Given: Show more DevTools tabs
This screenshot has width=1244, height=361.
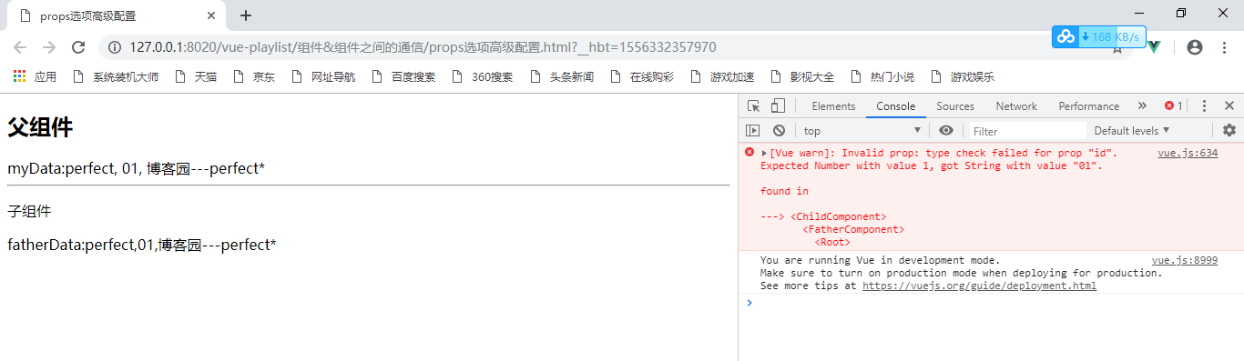Looking at the screenshot, I should [1142, 106].
